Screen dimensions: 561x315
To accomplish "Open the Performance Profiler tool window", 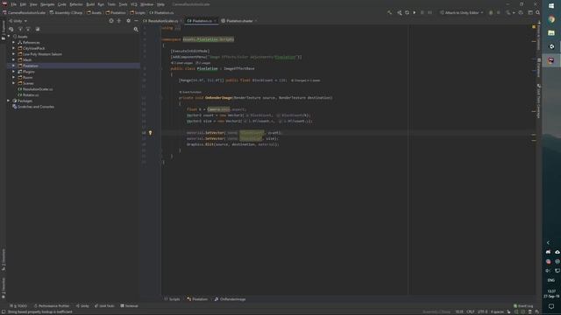I will (x=52, y=306).
